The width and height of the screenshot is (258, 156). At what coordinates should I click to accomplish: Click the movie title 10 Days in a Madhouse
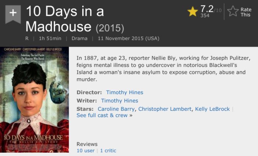pos(65,19)
